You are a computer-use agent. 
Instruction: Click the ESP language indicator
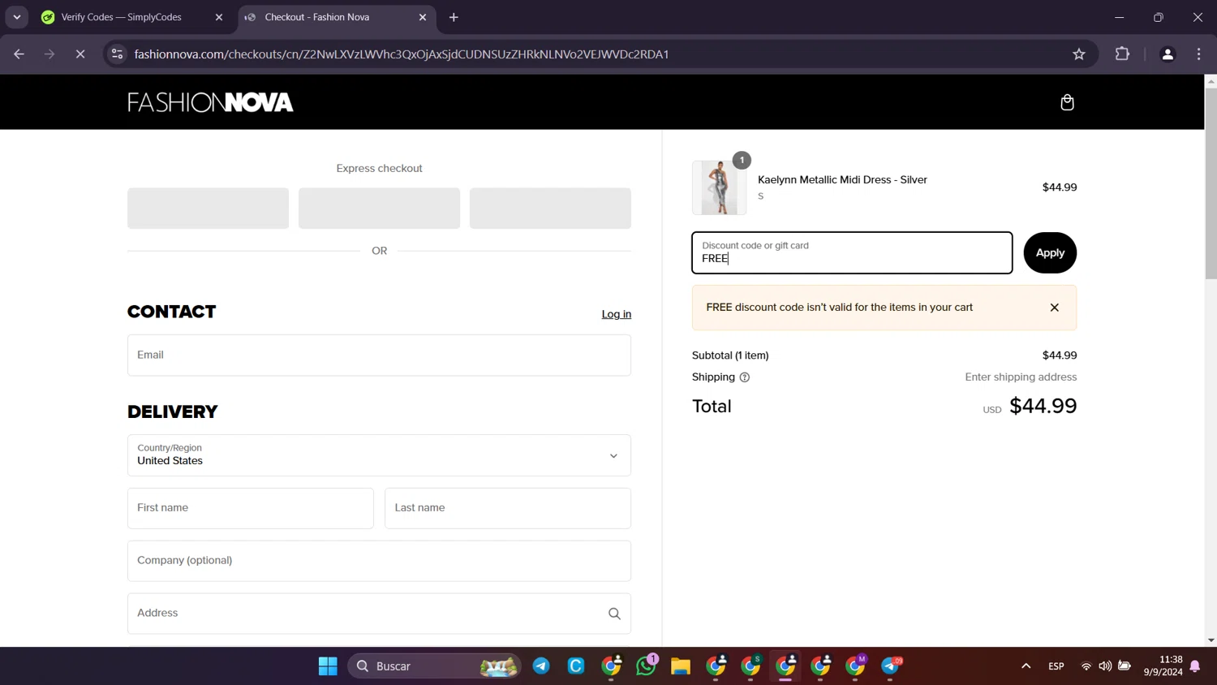click(1056, 666)
